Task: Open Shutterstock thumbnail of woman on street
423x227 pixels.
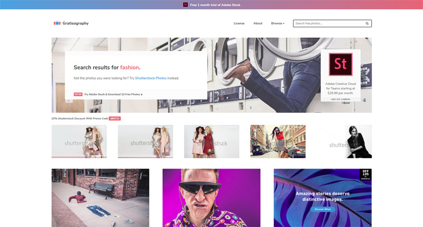Action: coord(278,141)
